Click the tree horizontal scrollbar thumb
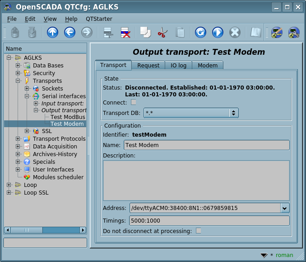The width and height of the screenshot is (306, 262). tap(27, 230)
